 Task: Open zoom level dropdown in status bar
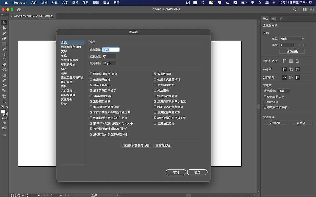tap(23, 195)
